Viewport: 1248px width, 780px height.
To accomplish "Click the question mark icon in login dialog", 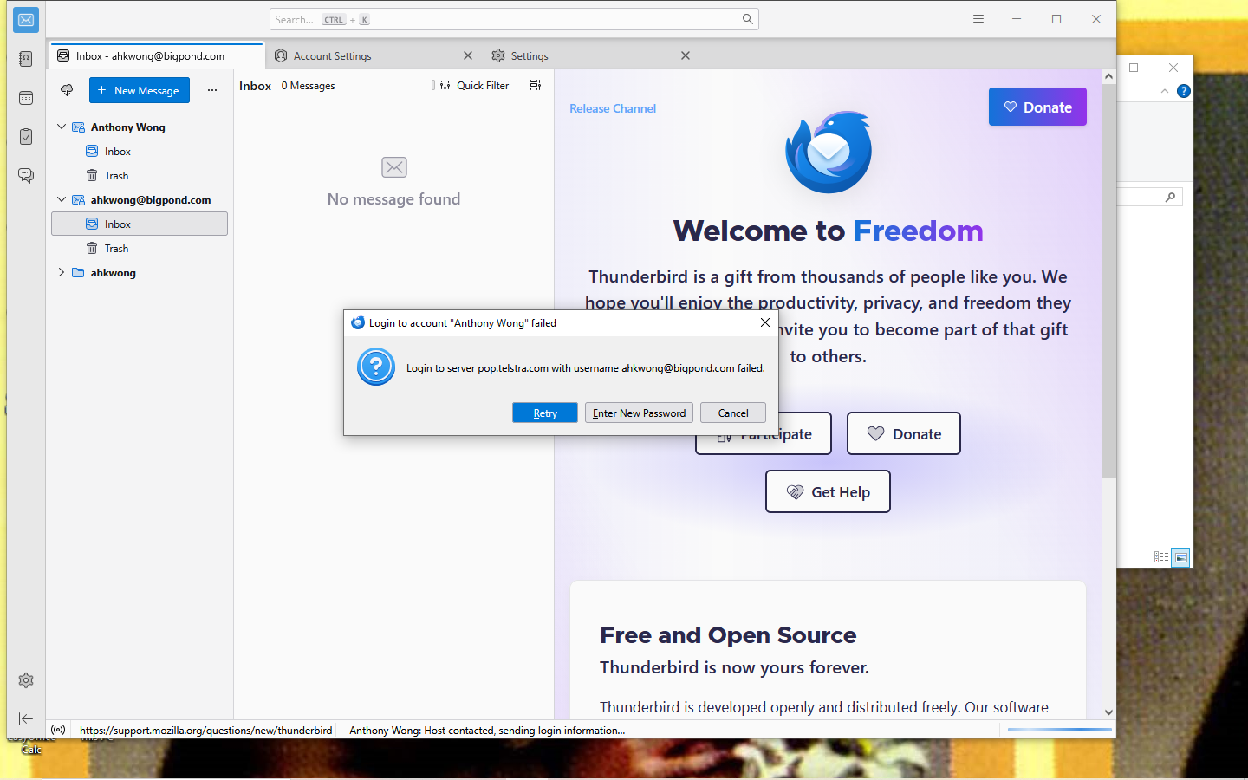I will click(x=376, y=367).
